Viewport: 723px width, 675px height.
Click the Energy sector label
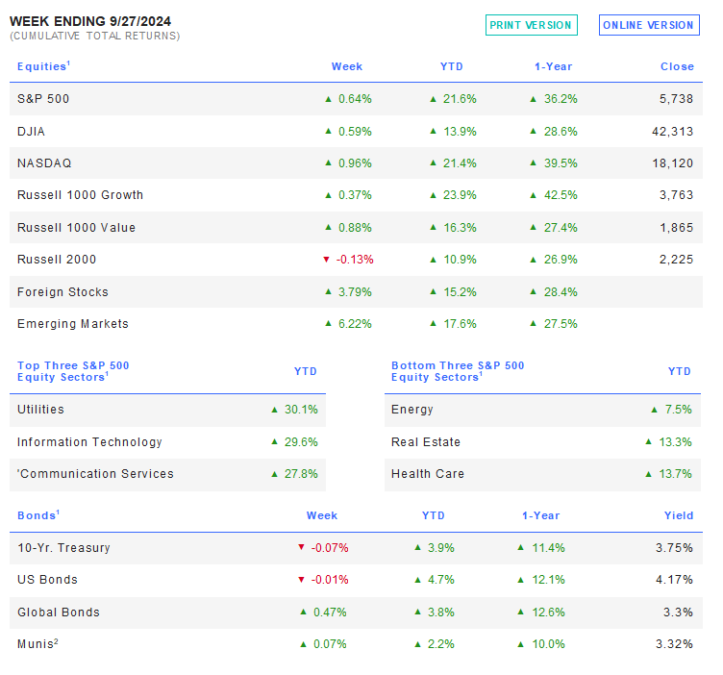click(412, 410)
